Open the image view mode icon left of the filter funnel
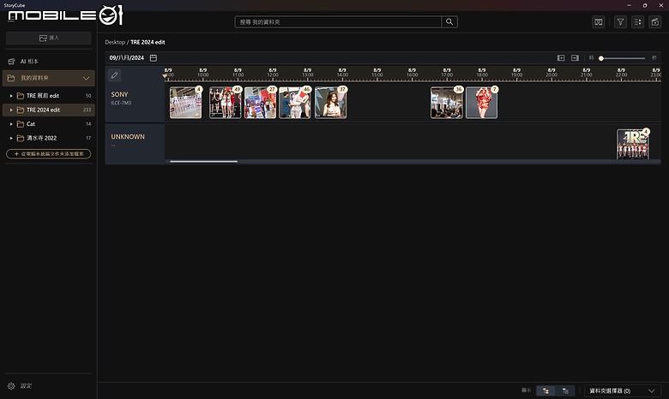 (599, 22)
